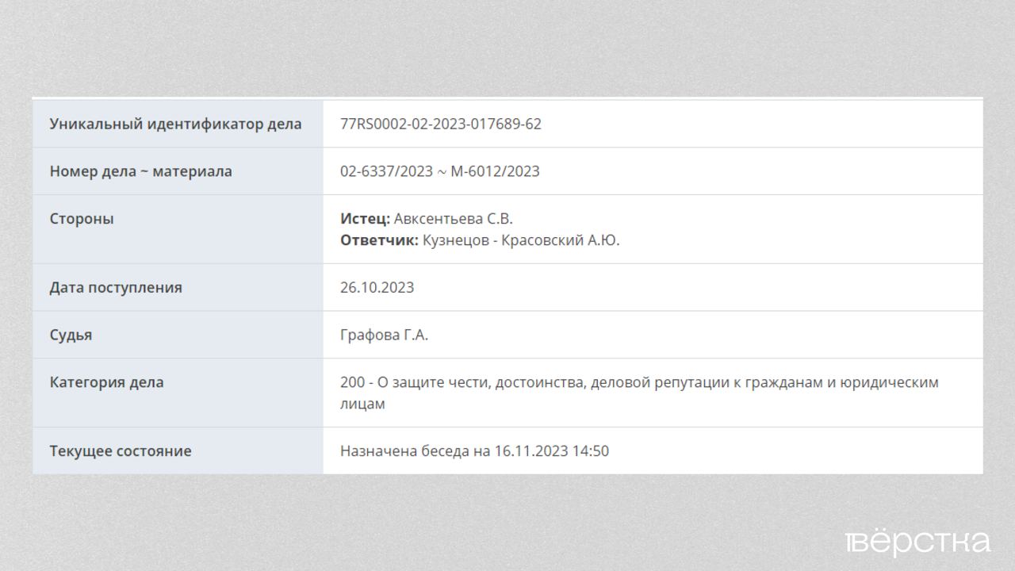Click the status text "Назначена беседа на"

415,451
